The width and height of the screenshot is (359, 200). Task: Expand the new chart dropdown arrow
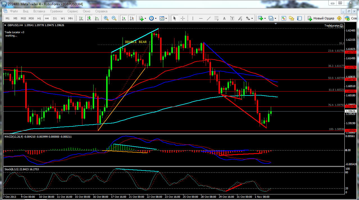[x=265, y=19]
